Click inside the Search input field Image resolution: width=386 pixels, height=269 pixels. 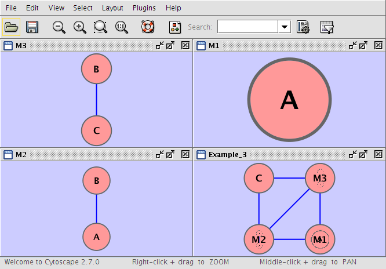(247, 27)
